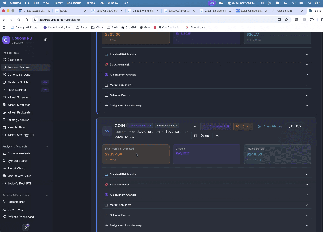
Task: Click the Calculate Roll button
Action: click(x=216, y=126)
